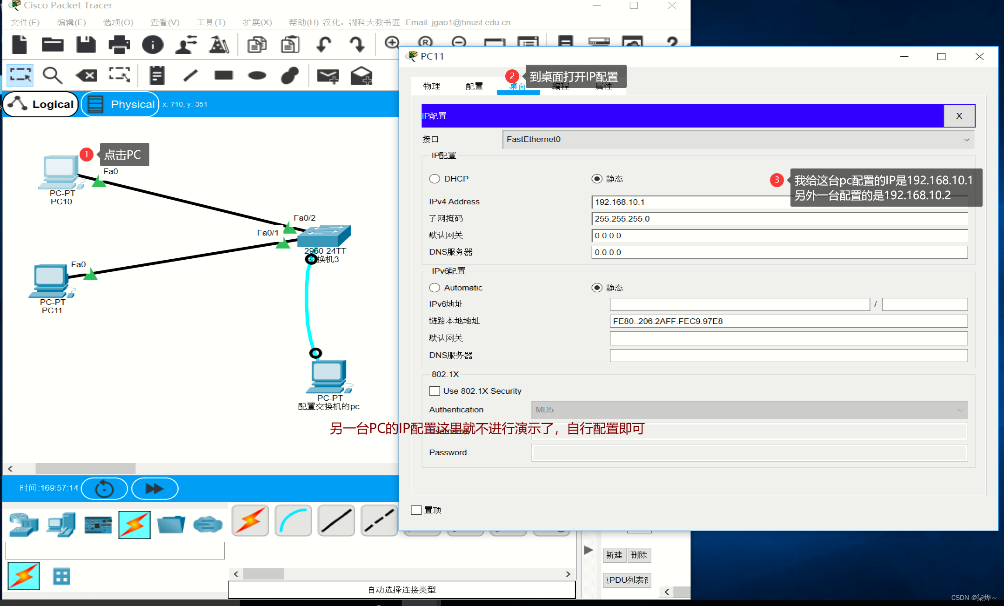1004x606 pixels.
Task: Save the project with the floppy icon
Action: coord(86,45)
